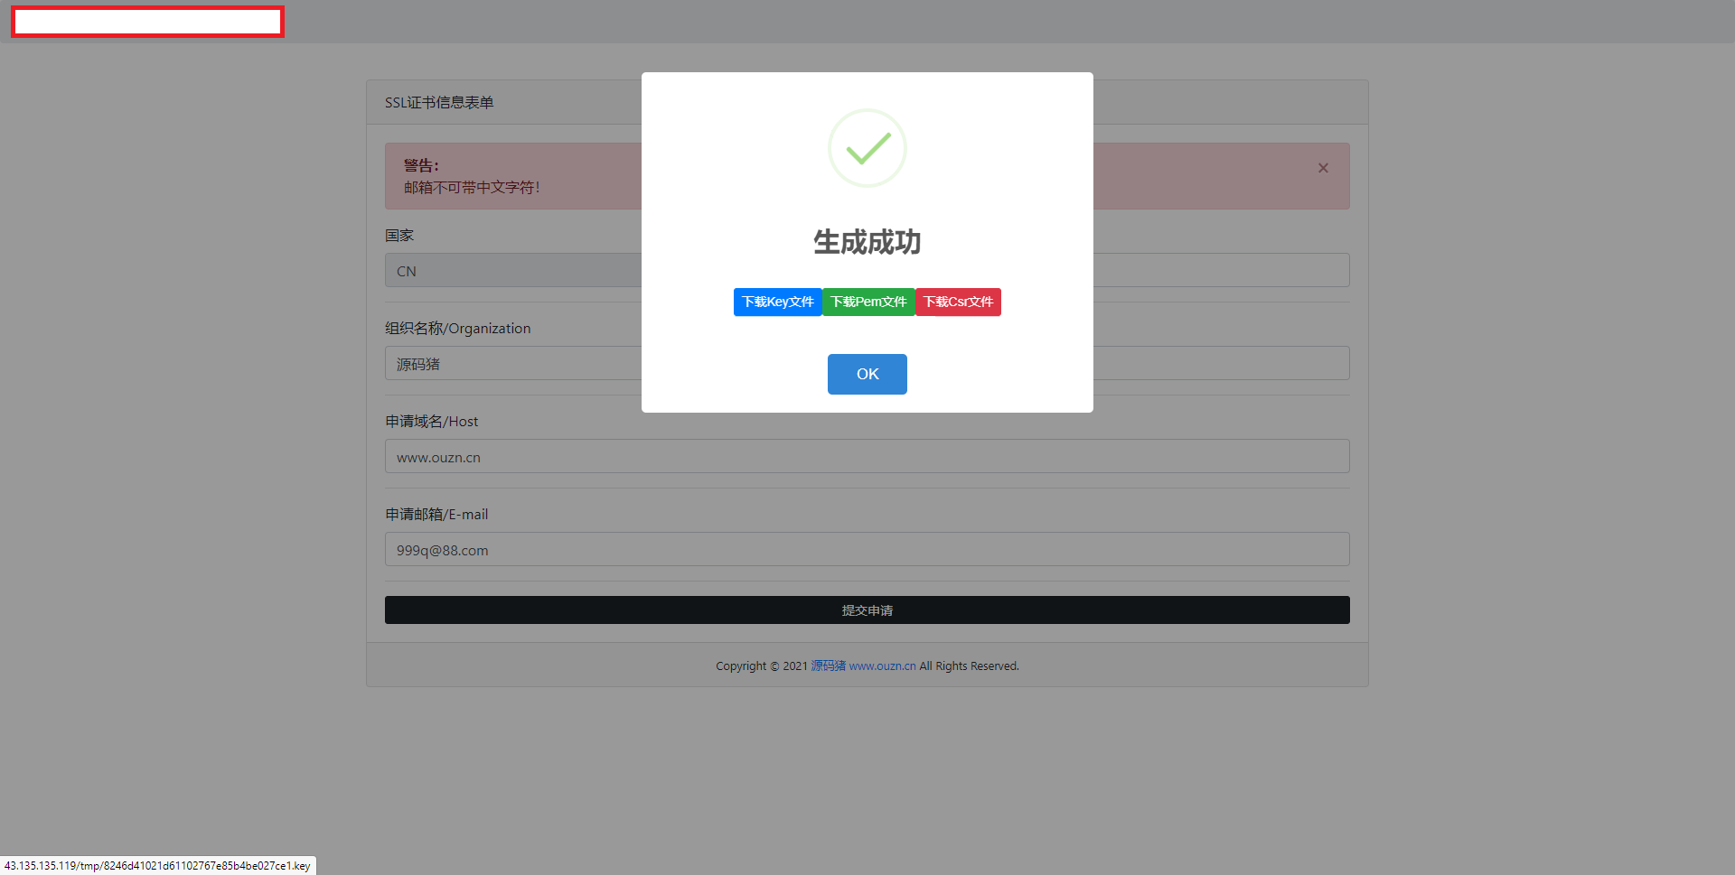The image size is (1735, 875).
Task: Download the Key file
Action: point(777,302)
